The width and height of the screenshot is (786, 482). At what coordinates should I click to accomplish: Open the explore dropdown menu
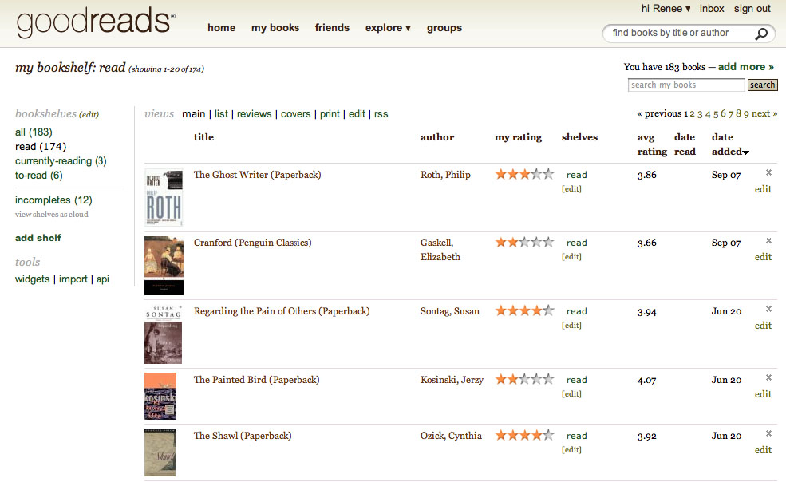(x=388, y=28)
